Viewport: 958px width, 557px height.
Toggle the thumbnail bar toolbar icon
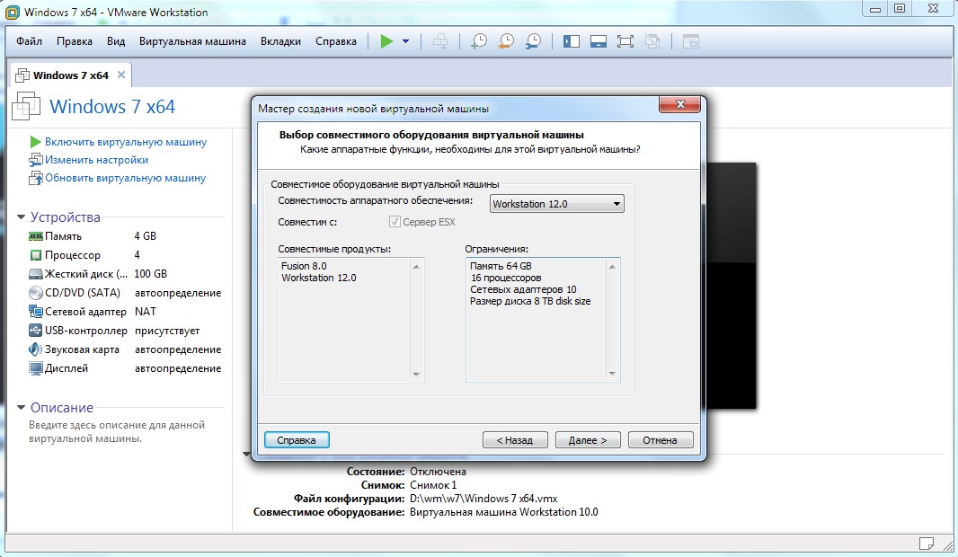(x=599, y=41)
